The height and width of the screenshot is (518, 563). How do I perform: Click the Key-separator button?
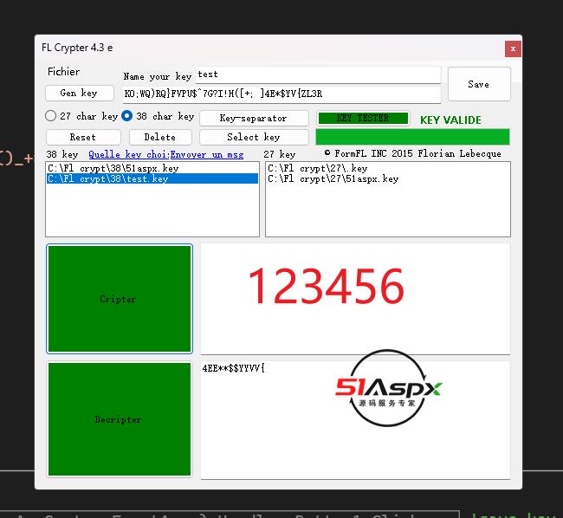pos(254,118)
